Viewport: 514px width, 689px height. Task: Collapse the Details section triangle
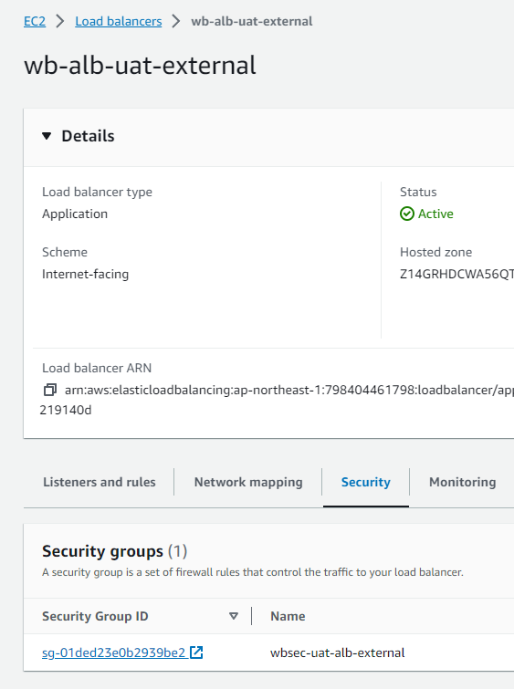point(47,136)
